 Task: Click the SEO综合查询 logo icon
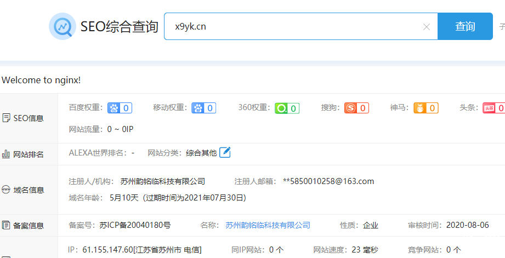click(x=62, y=26)
